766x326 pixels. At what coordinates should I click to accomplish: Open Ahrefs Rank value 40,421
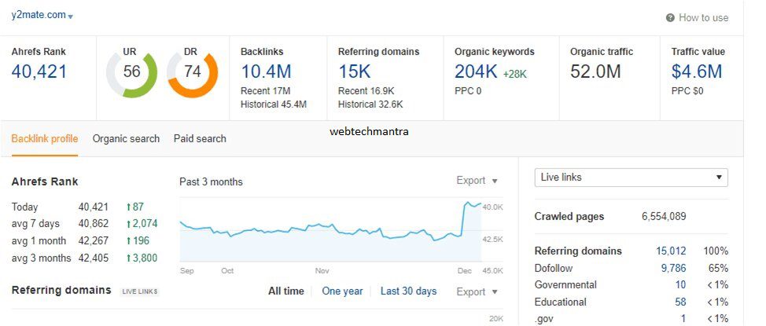(x=39, y=71)
